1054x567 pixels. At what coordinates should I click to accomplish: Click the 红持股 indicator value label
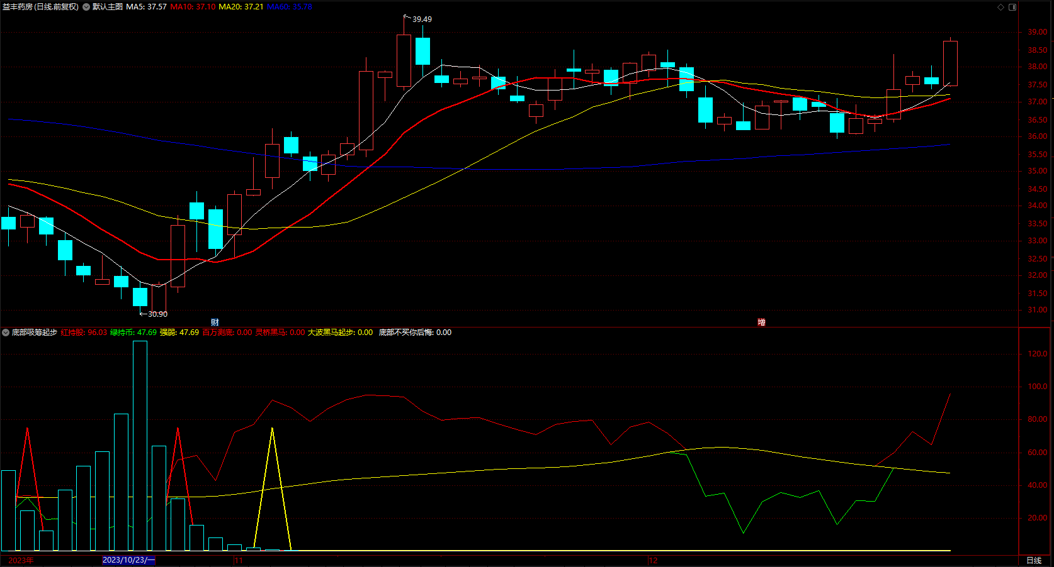click(x=84, y=333)
